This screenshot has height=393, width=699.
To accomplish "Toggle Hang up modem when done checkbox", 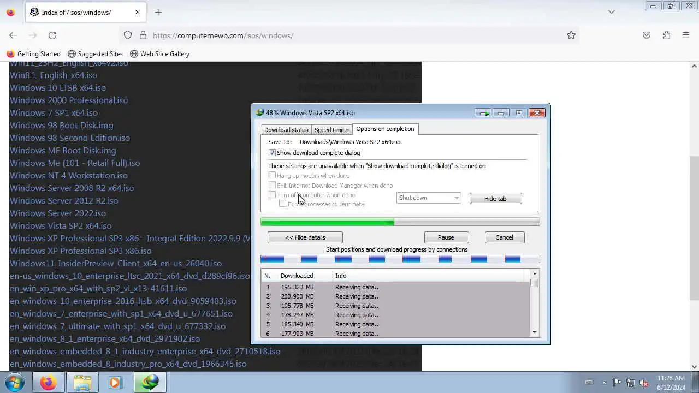I will tap(272, 175).
